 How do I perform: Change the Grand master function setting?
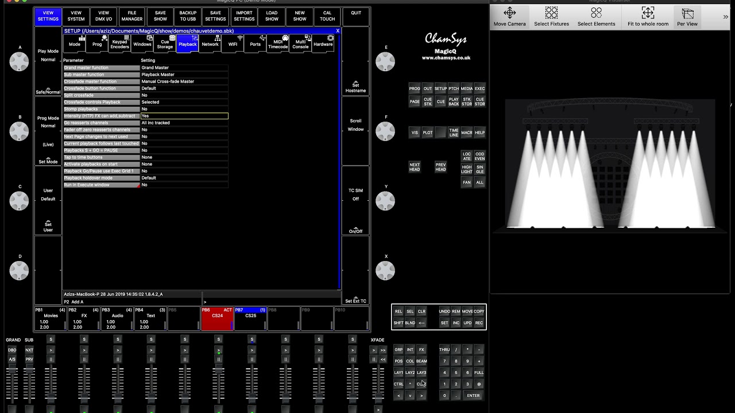coord(184,68)
